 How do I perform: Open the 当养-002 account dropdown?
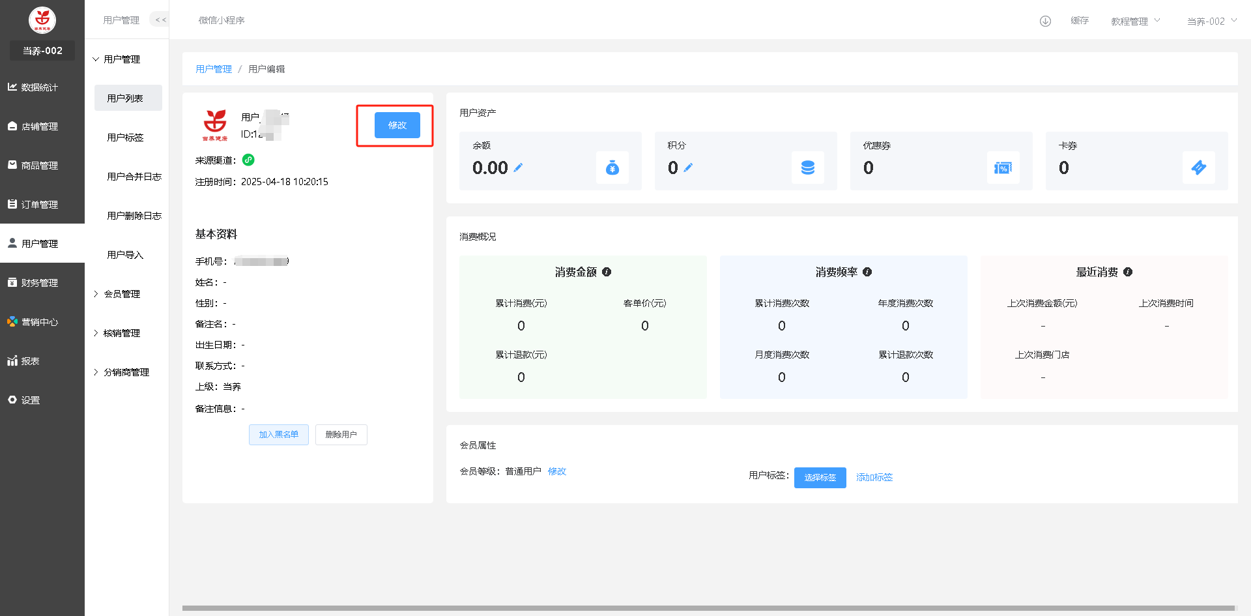click(1211, 21)
